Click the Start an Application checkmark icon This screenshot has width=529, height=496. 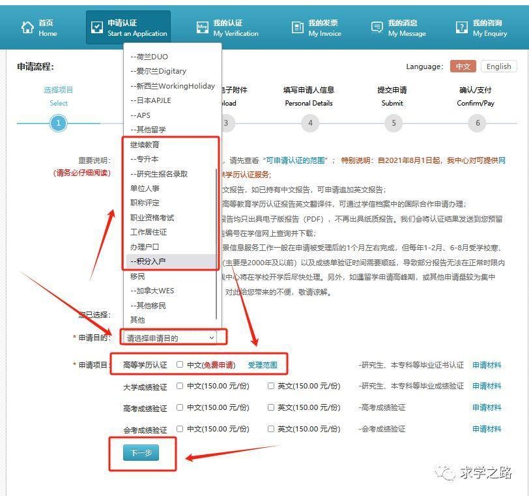pos(96,27)
